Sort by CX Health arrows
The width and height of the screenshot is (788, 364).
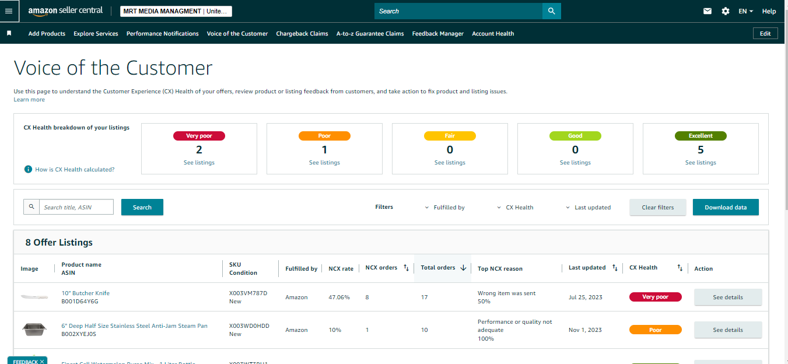click(680, 268)
